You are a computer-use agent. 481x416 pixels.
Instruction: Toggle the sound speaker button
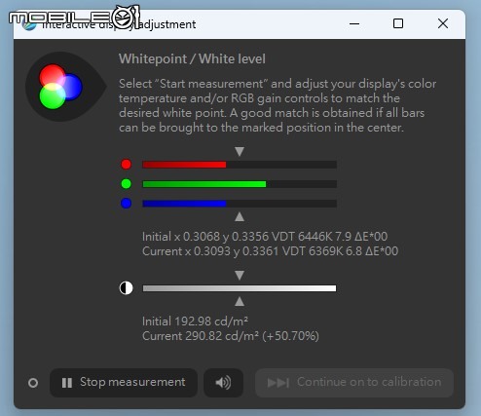click(x=223, y=383)
